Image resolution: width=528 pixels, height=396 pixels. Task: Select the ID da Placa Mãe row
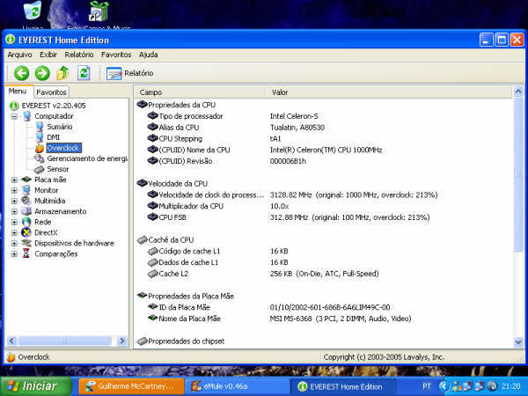[323, 307]
